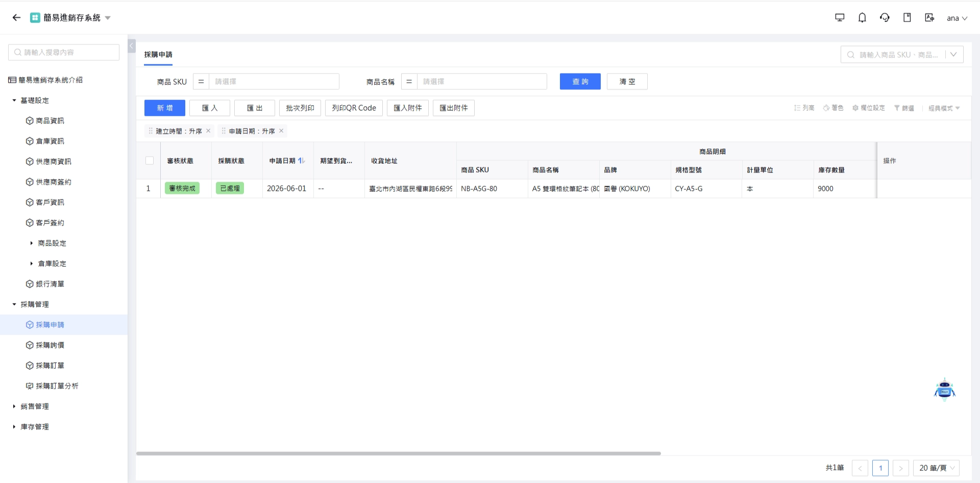Image resolution: width=980 pixels, height=483 pixels.
Task: Collapse the 採購管理 group
Action: tap(14, 304)
